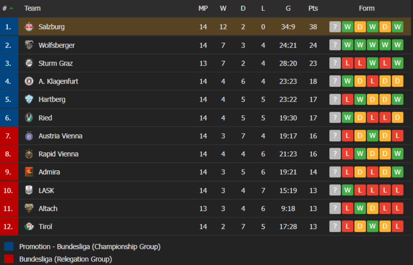The height and width of the screenshot is (265, 413).
Task: Select the Hartberg club logo
Action: pyautogui.click(x=29, y=99)
